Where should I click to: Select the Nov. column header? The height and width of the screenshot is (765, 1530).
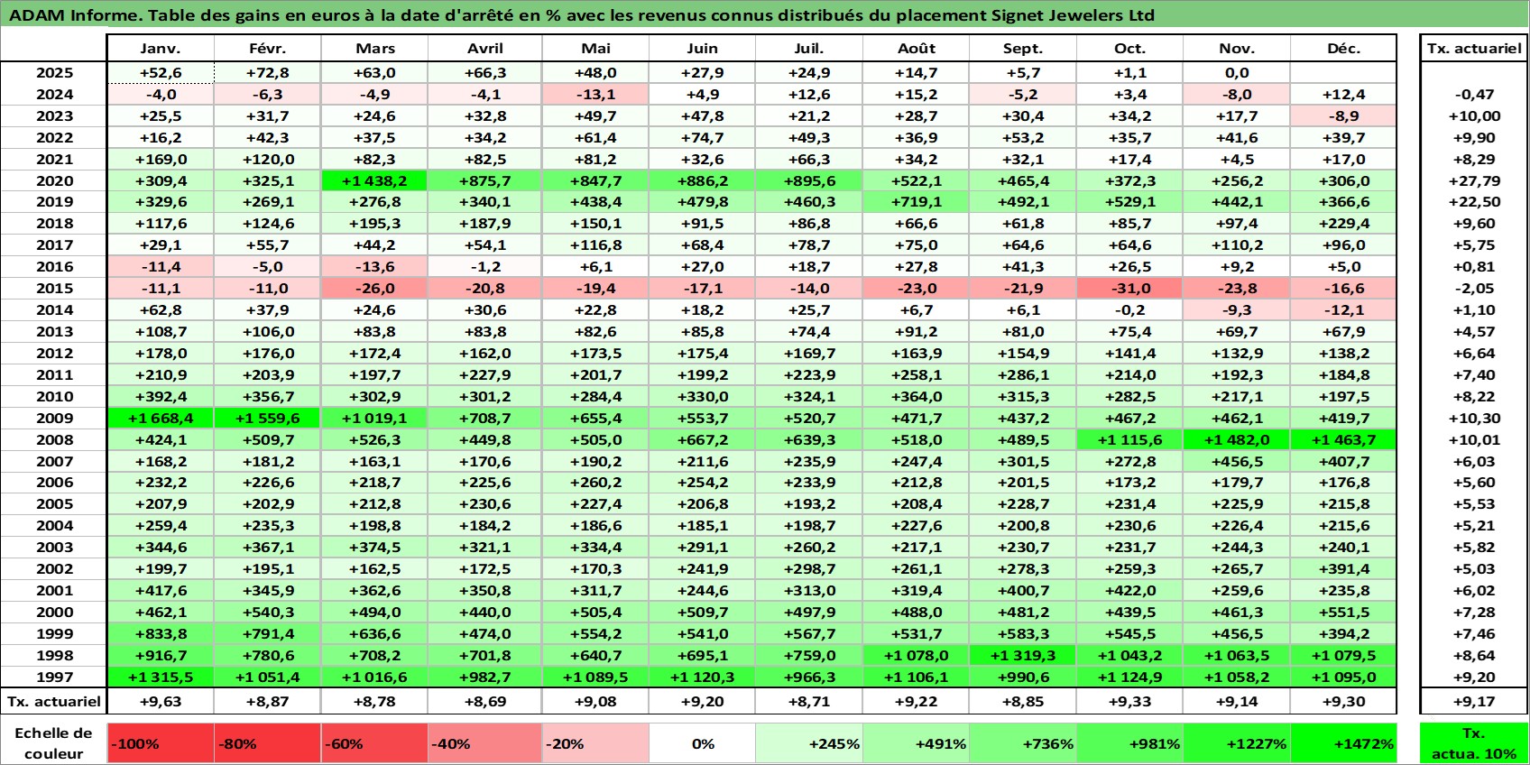tap(1237, 49)
